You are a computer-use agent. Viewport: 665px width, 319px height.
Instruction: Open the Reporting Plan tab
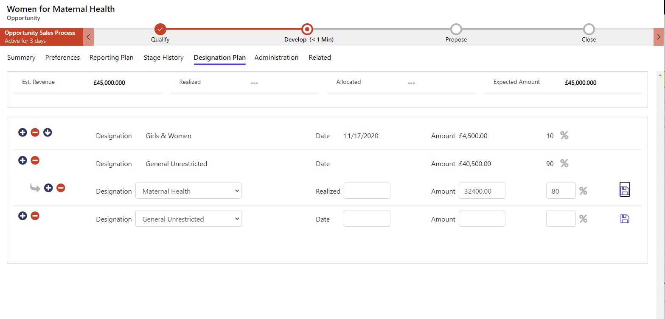tap(112, 58)
